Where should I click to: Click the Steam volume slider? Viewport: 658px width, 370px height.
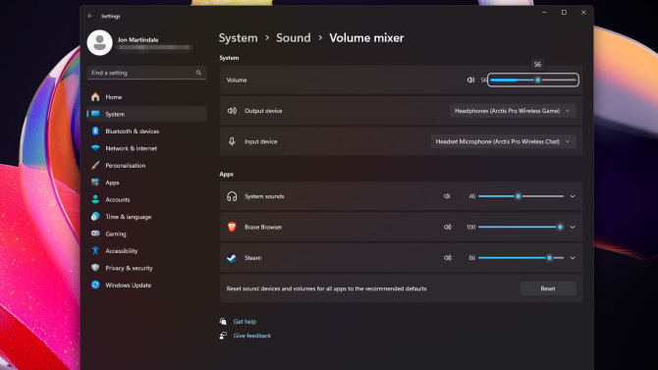pyautogui.click(x=521, y=257)
